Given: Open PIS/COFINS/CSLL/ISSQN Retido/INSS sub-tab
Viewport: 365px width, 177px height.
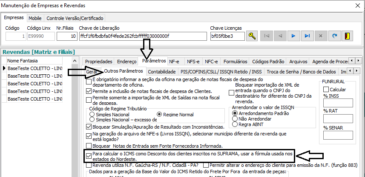Looking at the screenshot, I should [221, 71].
